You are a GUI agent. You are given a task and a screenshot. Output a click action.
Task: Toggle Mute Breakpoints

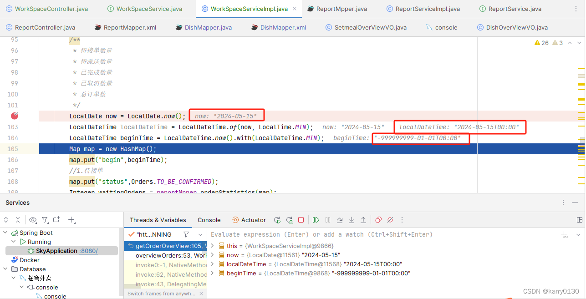[390, 220]
